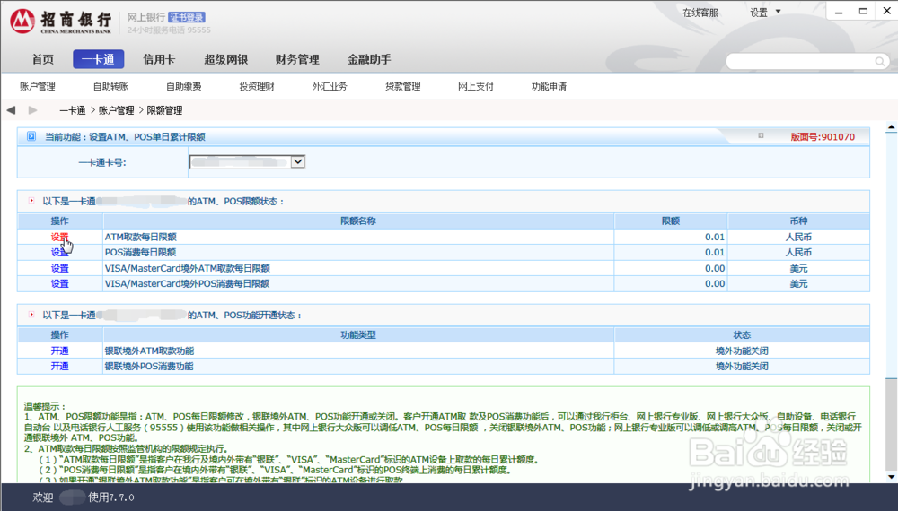898x511 pixels.
Task: Click 境外功能关闭 for 银联境外POS消费功能
Action: [742, 366]
